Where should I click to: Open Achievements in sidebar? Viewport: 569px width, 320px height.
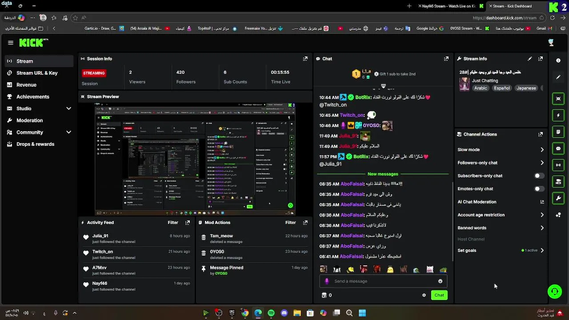coord(39,97)
